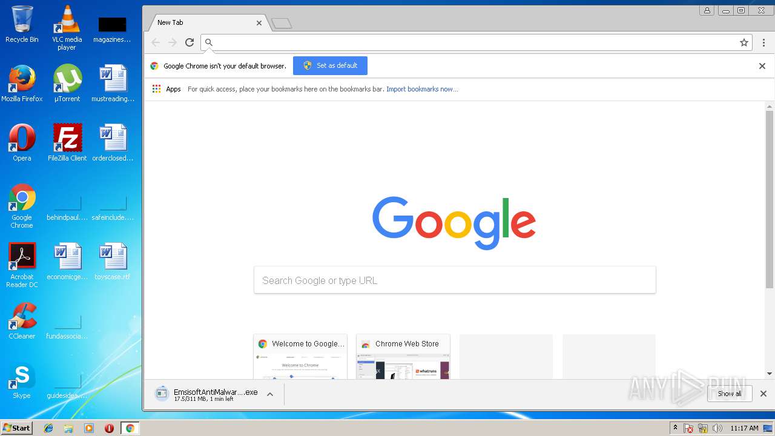Open the Apps shortcut in bookmarks bar
Image resolution: width=775 pixels, height=436 pixels.
[167, 89]
